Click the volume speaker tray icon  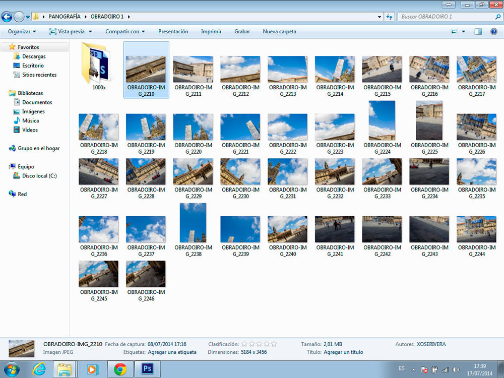(x=456, y=369)
